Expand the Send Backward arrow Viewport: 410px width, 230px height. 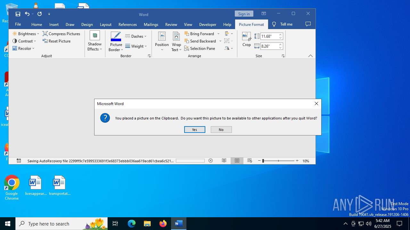pos(220,41)
